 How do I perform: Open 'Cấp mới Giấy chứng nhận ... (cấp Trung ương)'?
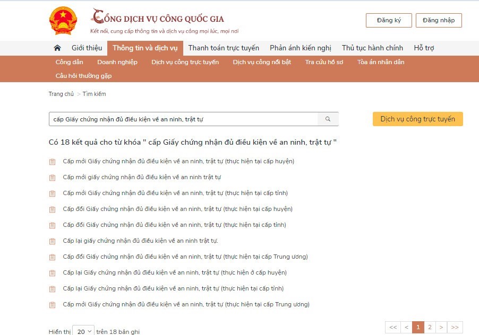click(x=186, y=304)
